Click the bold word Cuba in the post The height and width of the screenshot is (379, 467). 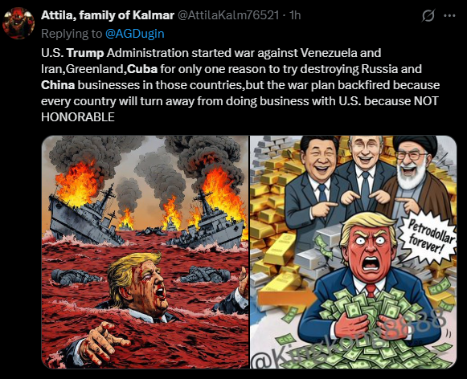(142, 69)
